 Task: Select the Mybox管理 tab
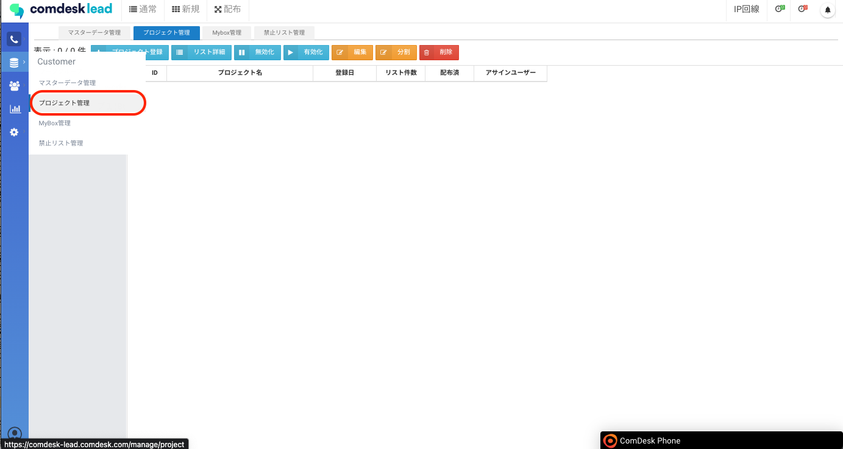227,33
